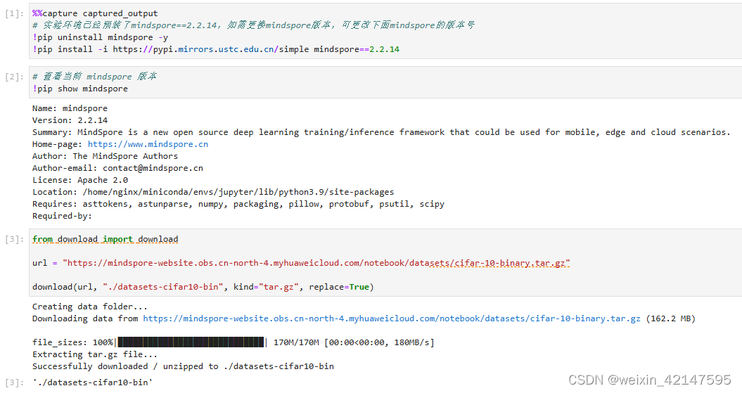Open the cifar-10-binary.tar.gz download link in output
The width and height of the screenshot is (742, 393).
point(391,318)
